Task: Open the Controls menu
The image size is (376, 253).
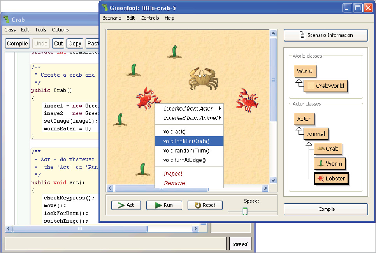Action: click(x=150, y=18)
